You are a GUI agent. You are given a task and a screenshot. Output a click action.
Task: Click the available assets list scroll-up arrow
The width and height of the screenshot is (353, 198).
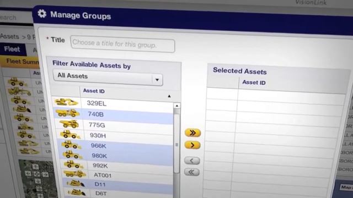(x=177, y=106)
